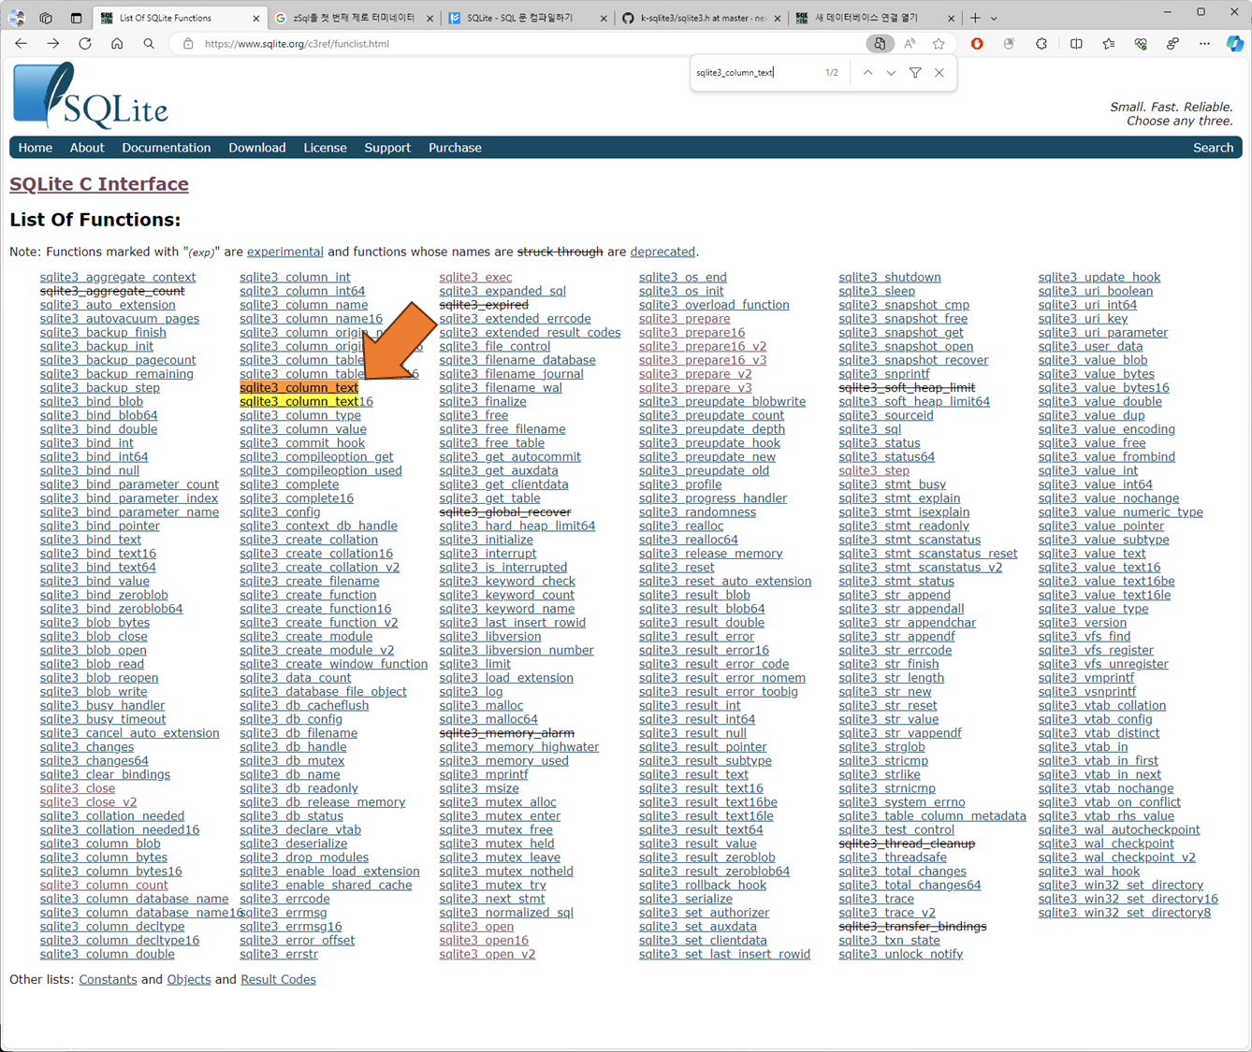Click the search magnifier icon in toolbar
Viewport: 1252px width, 1052px height.
click(x=149, y=44)
